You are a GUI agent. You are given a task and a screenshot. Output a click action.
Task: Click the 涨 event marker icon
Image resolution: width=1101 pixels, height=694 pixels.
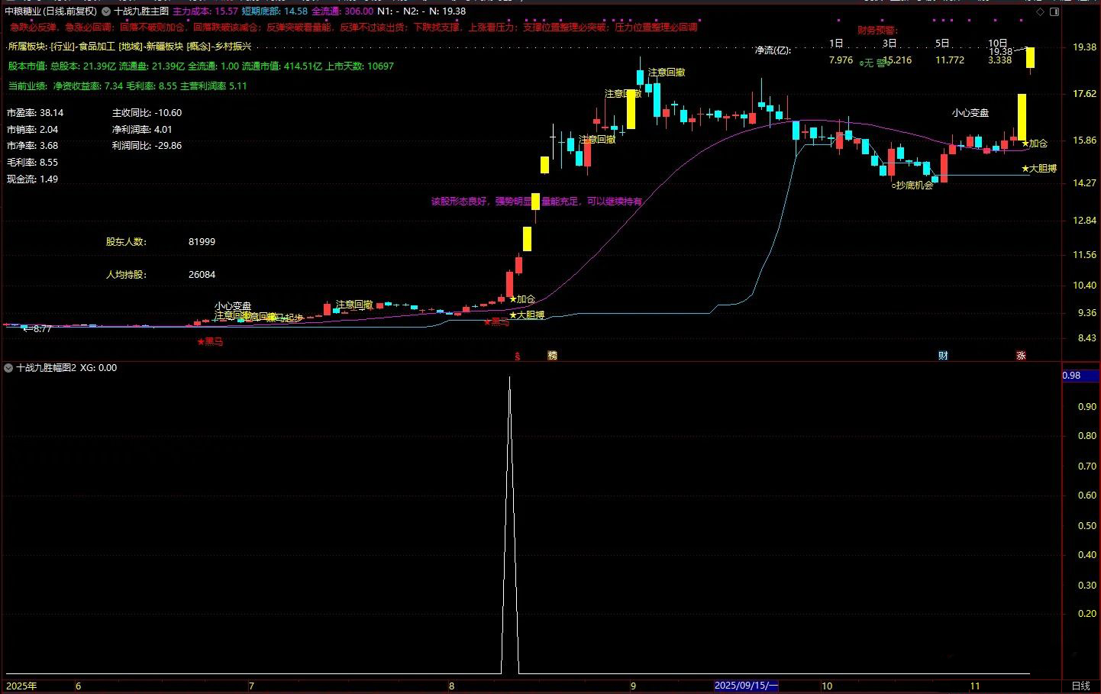tap(1021, 356)
